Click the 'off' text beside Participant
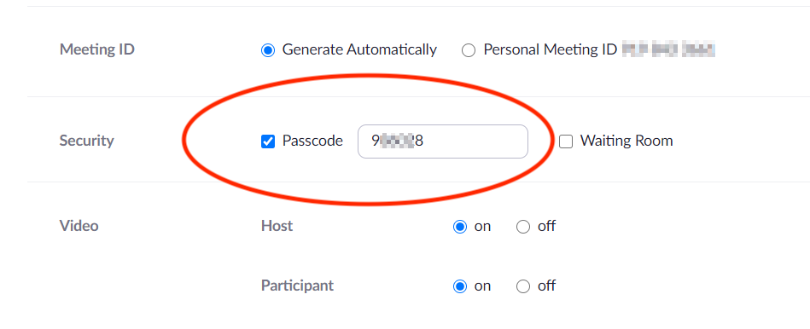Image resolution: width=810 pixels, height=329 pixels. click(x=546, y=286)
